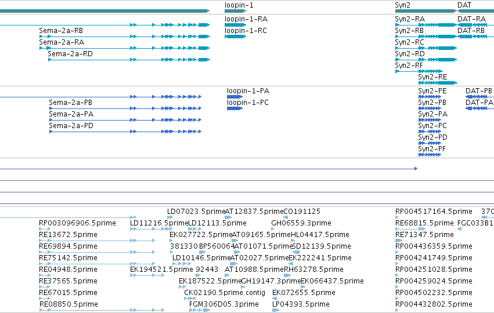Select the RP004517164.5prime EST label

click(x=434, y=212)
